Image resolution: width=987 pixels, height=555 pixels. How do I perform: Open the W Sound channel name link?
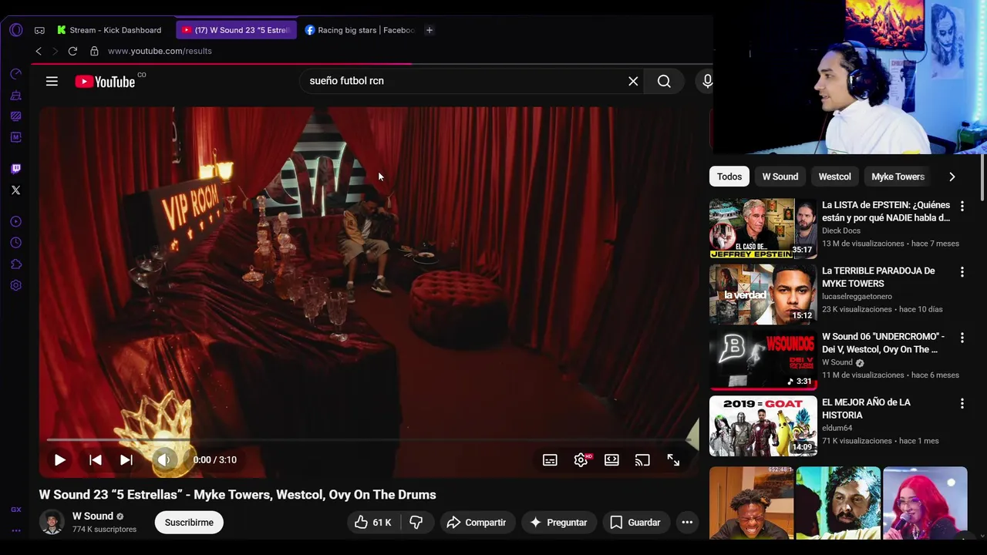93,516
